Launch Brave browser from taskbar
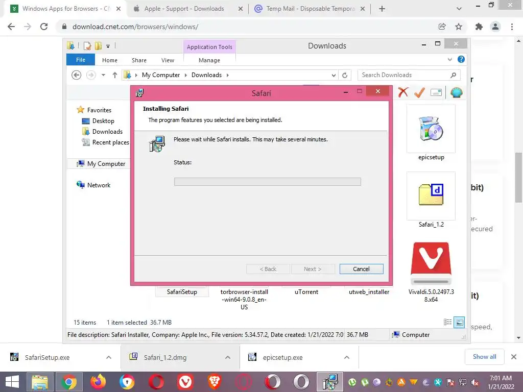 pyautogui.click(x=215, y=382)
